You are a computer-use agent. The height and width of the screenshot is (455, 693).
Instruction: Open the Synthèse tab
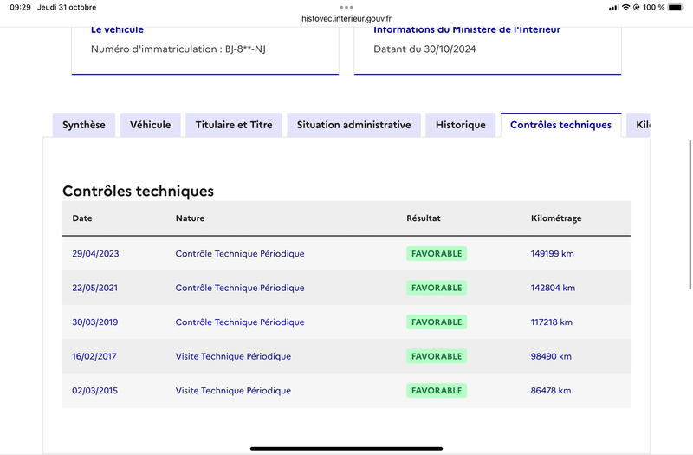click(84, 125)
